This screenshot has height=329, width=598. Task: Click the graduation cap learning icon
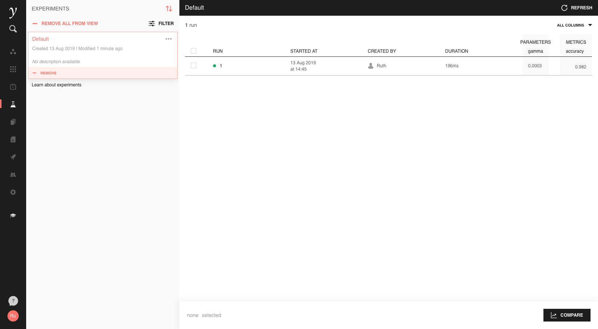click(13, 216)
